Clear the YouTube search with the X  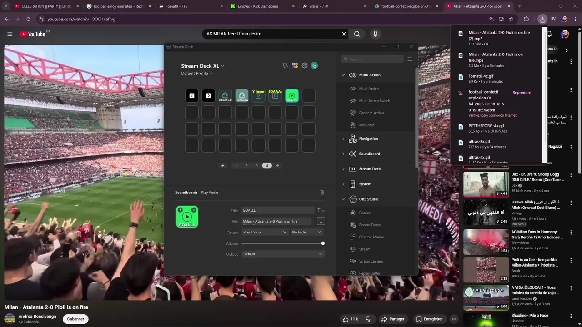pos(344,34)
